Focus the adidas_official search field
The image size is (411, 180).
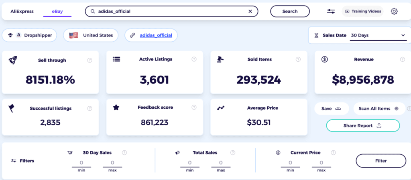click(x=172, y=12)
